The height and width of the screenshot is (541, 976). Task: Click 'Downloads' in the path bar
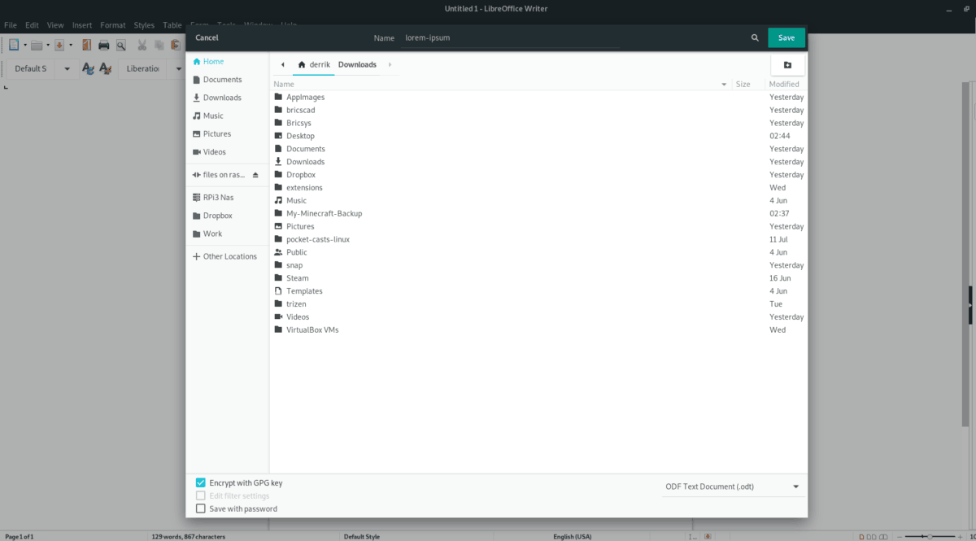pyautogui.click(x=357, y=64)
